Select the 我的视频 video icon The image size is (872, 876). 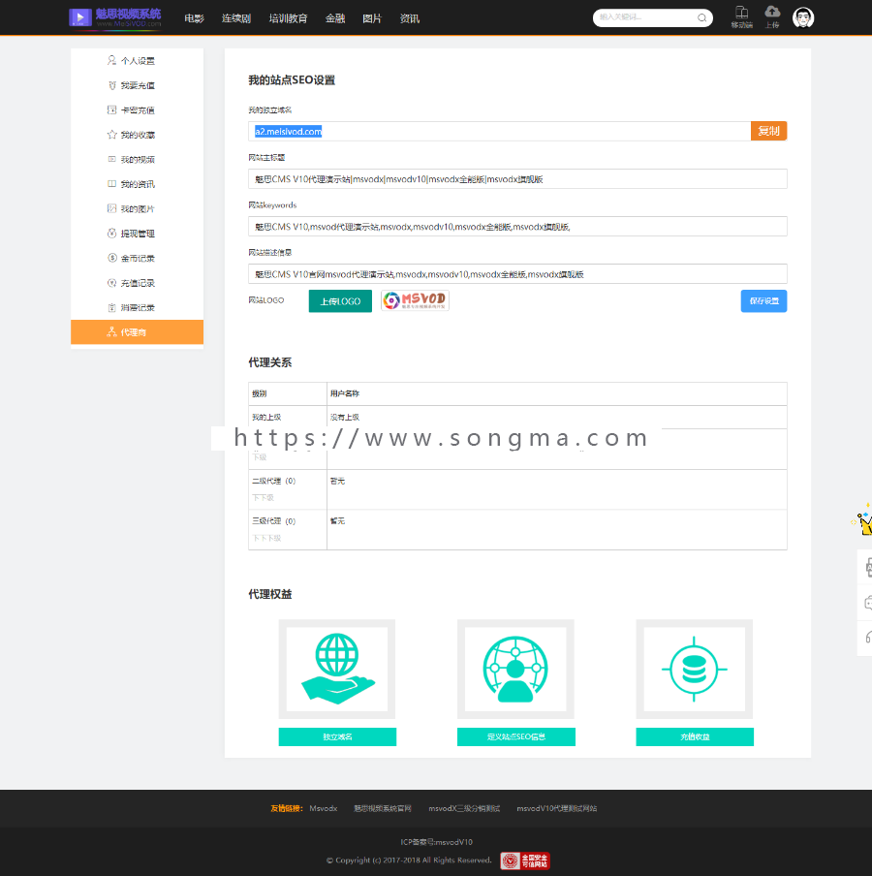tap(111, 159)
